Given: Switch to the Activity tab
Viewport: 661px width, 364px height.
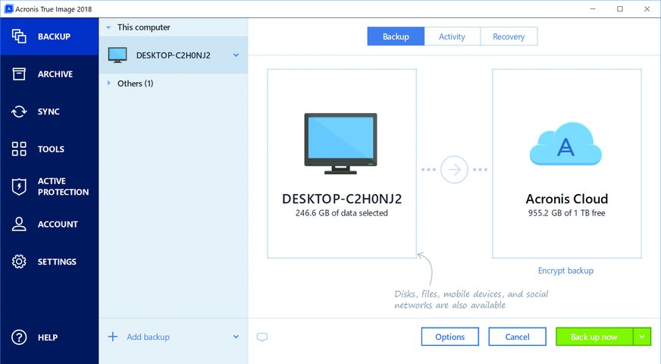Looking at the screenshot, I should (452, 36).
